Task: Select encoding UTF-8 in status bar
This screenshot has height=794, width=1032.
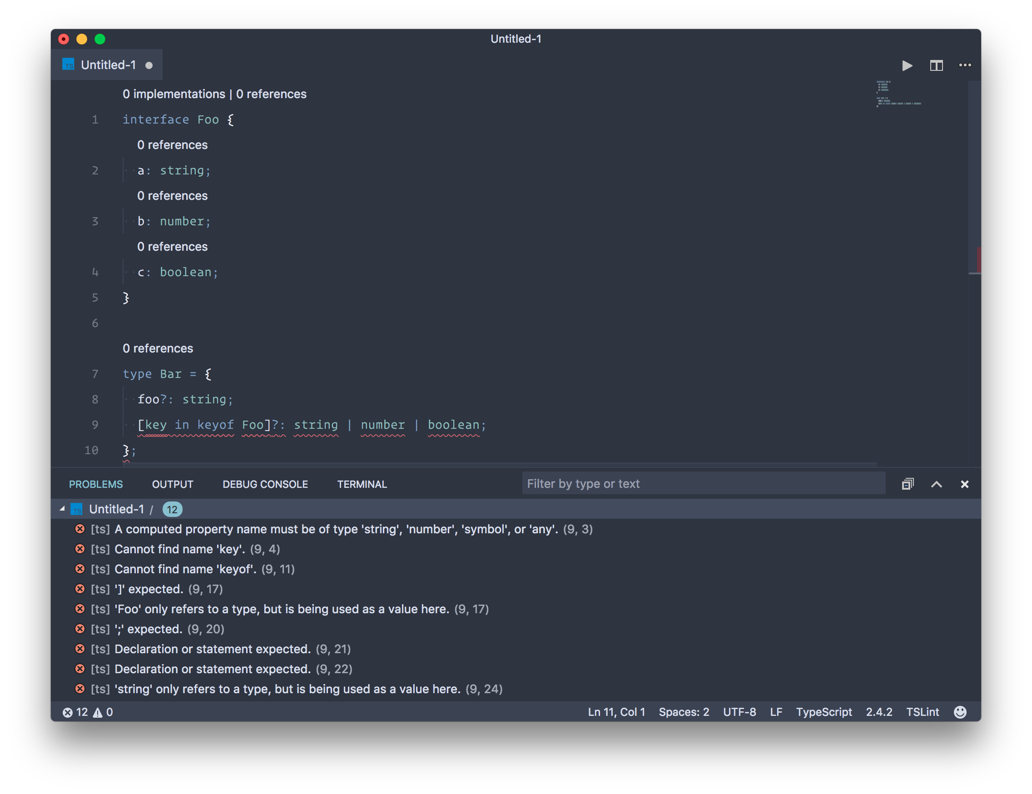Action: (x=739, y=712)
